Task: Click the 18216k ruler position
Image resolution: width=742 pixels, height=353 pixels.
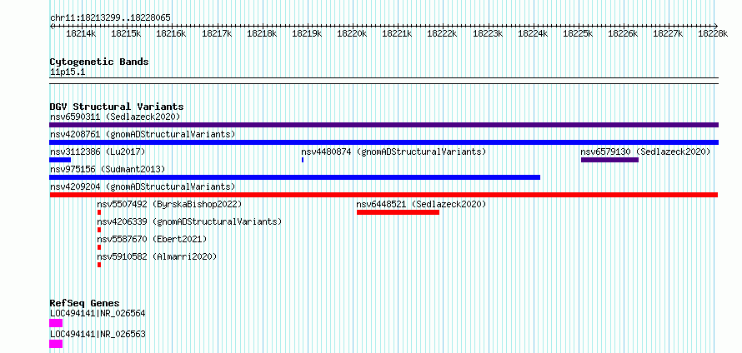Action: coord(171,33)
